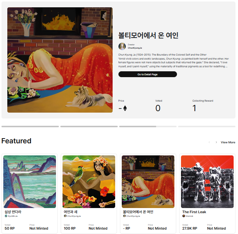
Task: Open View More featured link
Action: (228, 142)
